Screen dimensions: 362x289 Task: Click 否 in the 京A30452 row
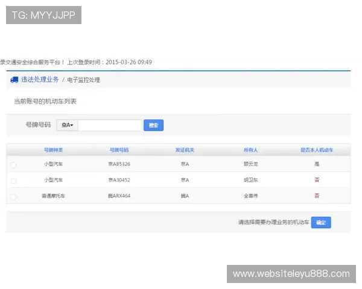tap(317, 180)
